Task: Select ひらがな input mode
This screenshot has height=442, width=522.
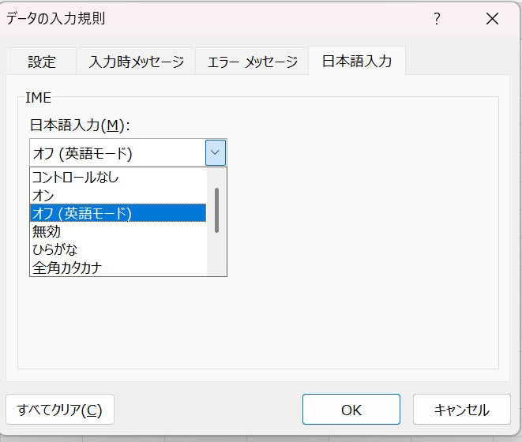Action: tap(118, 249)
